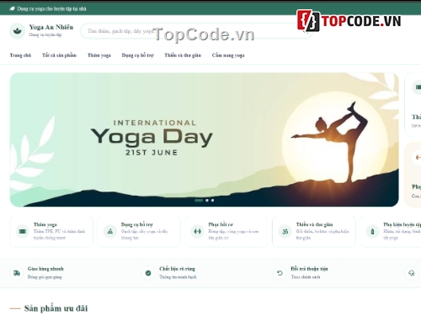Viewport: 421px width, 315px height.
Task: Click the bottle icon in Phụ kiện luyện tập card
Action: tap(372, 231)
